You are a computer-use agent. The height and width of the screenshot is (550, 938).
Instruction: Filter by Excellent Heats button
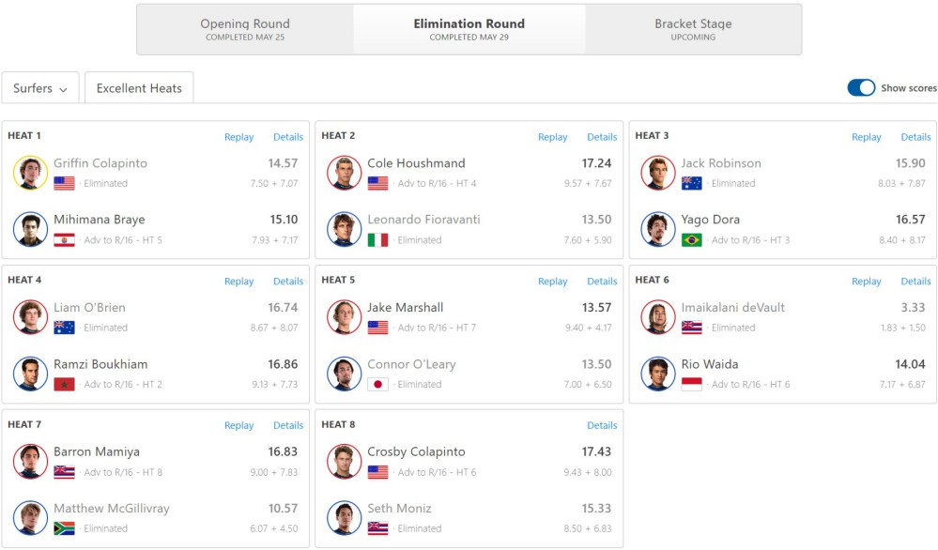[139, 88]
